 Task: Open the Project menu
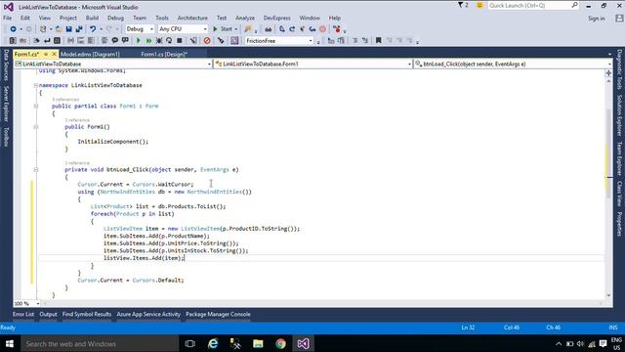click(68, 18)
